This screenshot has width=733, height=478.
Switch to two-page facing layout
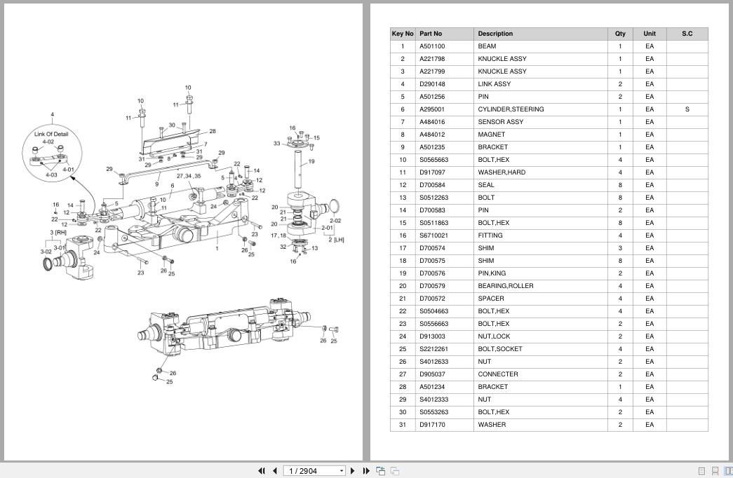(728, 471)
